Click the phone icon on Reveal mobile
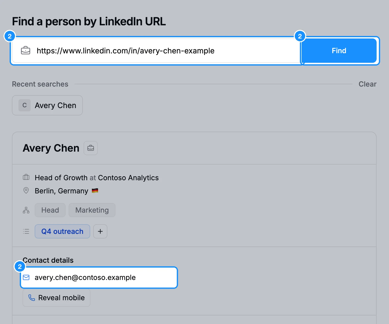Viewport: 389px width, 324px height. click(32, 298)
